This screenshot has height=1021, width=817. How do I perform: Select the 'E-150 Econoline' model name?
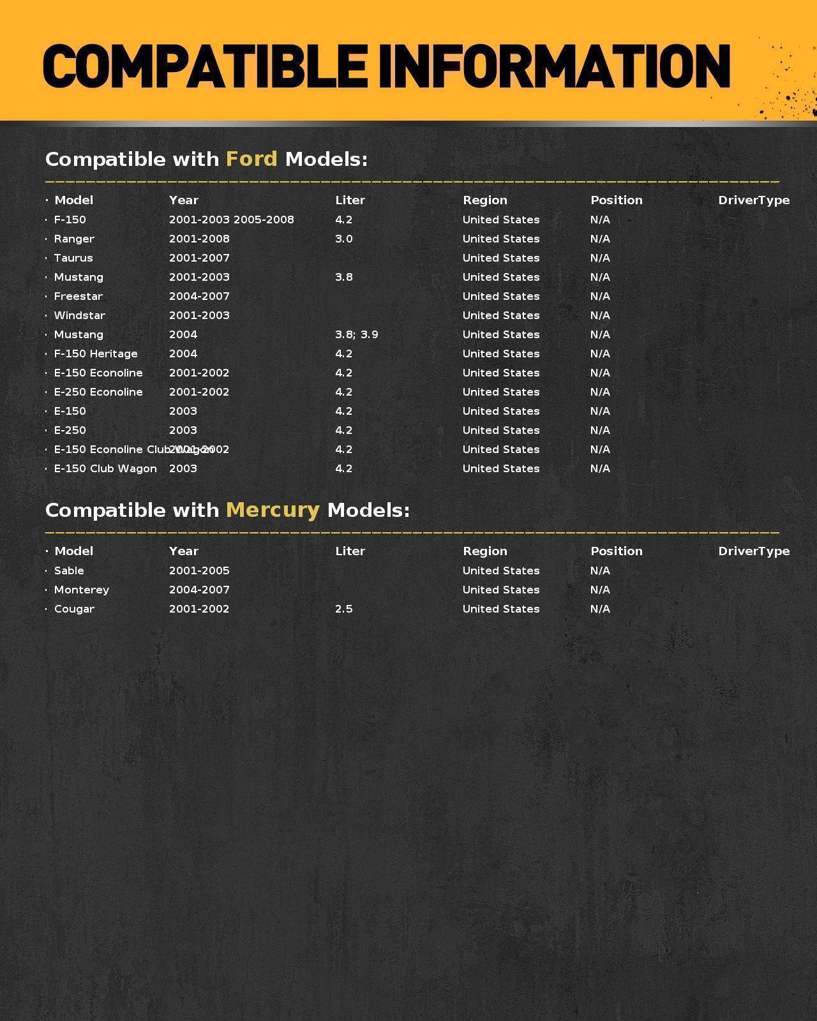click(x=98, y=373)
